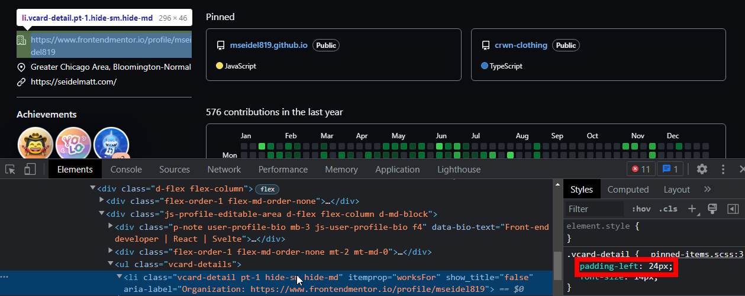Open the frontendmentor.io profile link

click(x=111, y=45)
